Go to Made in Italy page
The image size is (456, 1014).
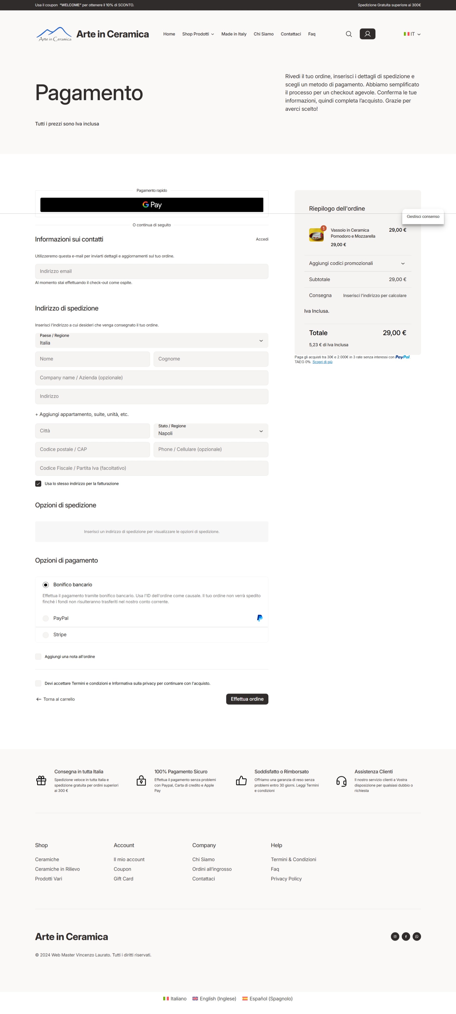[234, 34]
